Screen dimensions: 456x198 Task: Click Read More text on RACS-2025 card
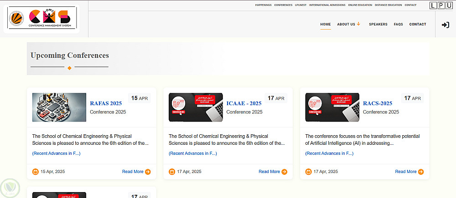coord(406,172)
